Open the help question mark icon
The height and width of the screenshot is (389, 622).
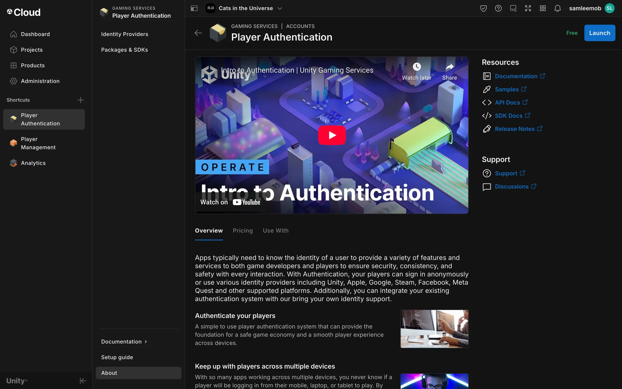(x=498, y=8)
